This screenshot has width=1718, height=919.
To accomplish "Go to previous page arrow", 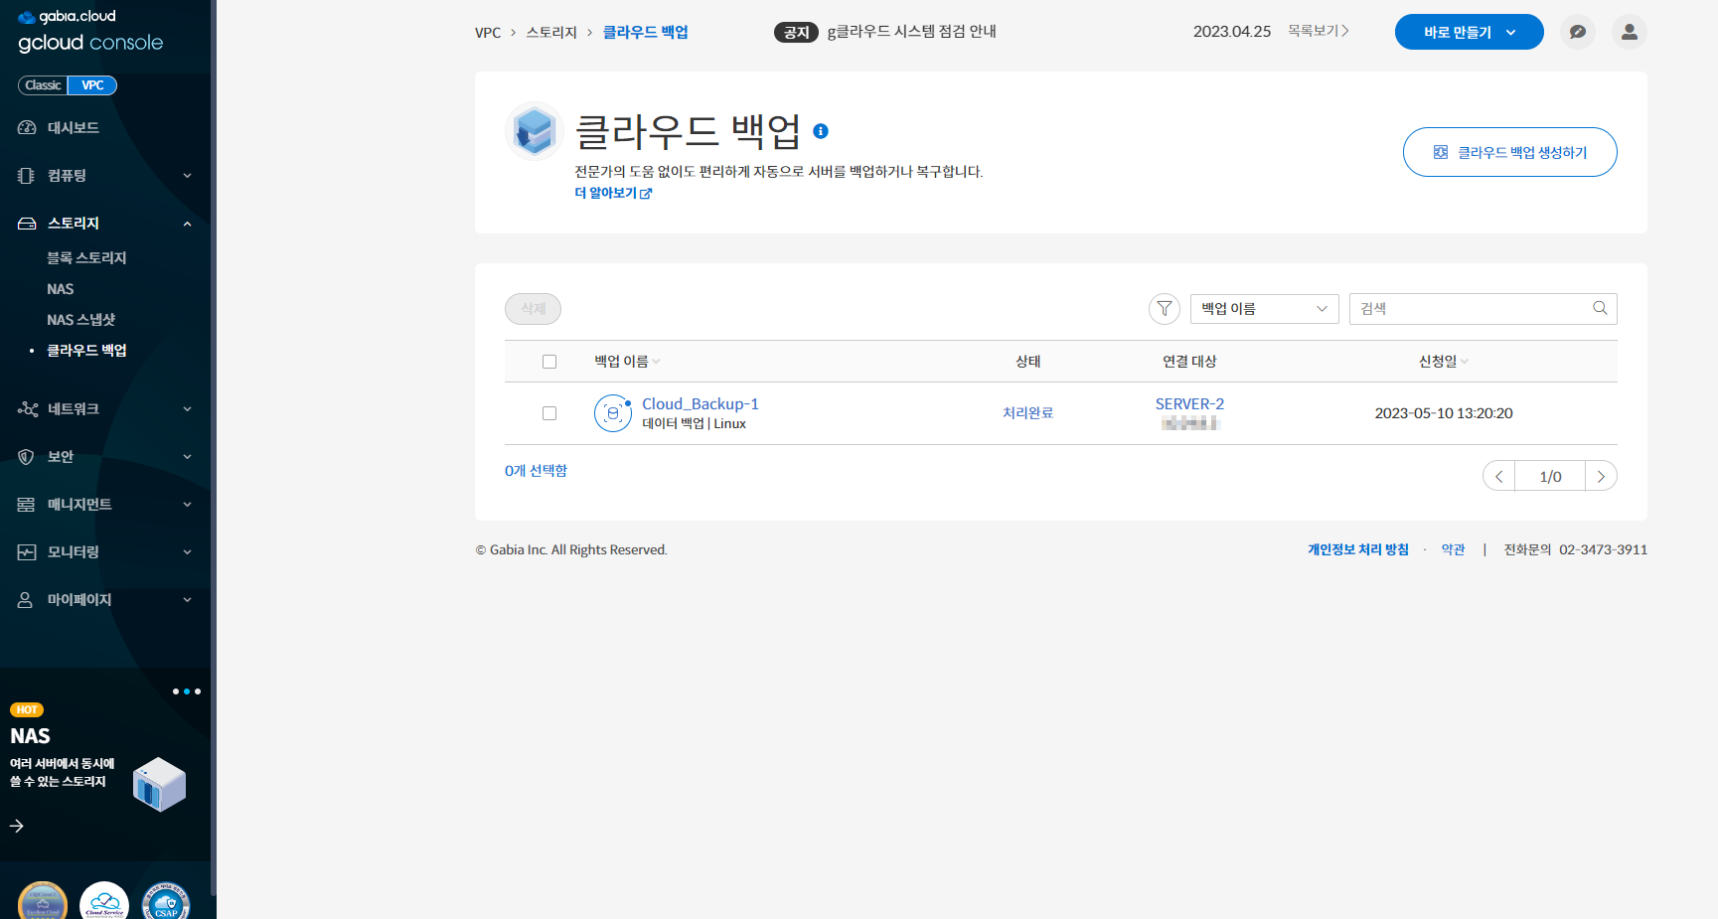I will coord(1498,476).
